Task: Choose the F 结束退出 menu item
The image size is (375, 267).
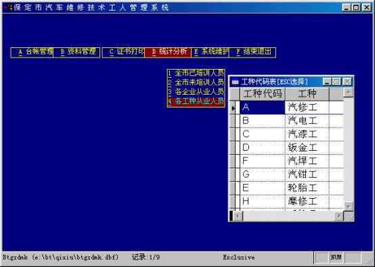Action: [x=252, y=52]
